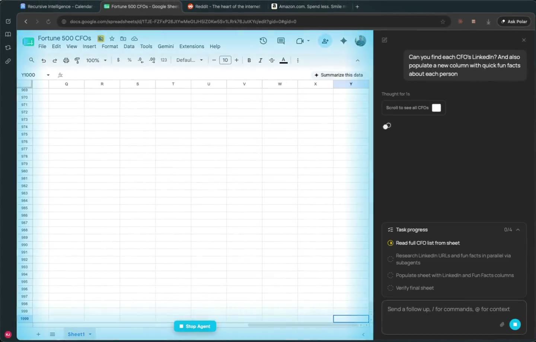
Task: Click the undo icon in Sheets toolbar
Action: click(x=44, y=60)
